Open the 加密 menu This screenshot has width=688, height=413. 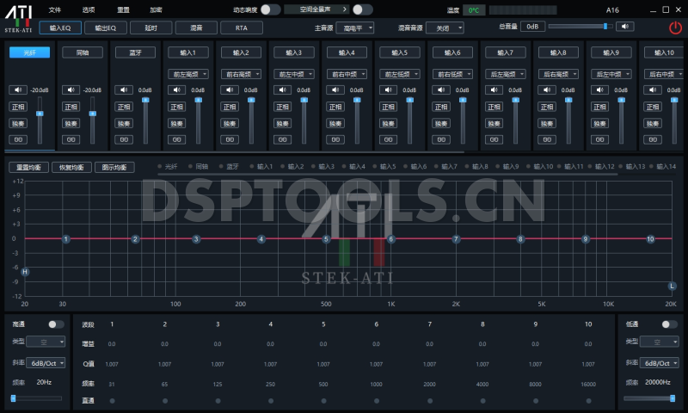[156, 9]
